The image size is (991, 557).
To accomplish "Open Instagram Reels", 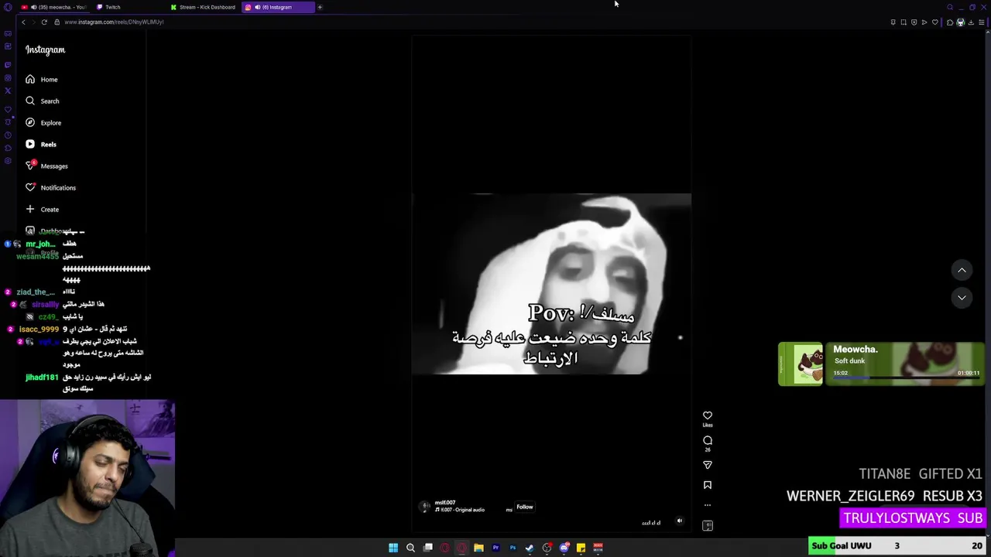I will [x=41, y=145].
